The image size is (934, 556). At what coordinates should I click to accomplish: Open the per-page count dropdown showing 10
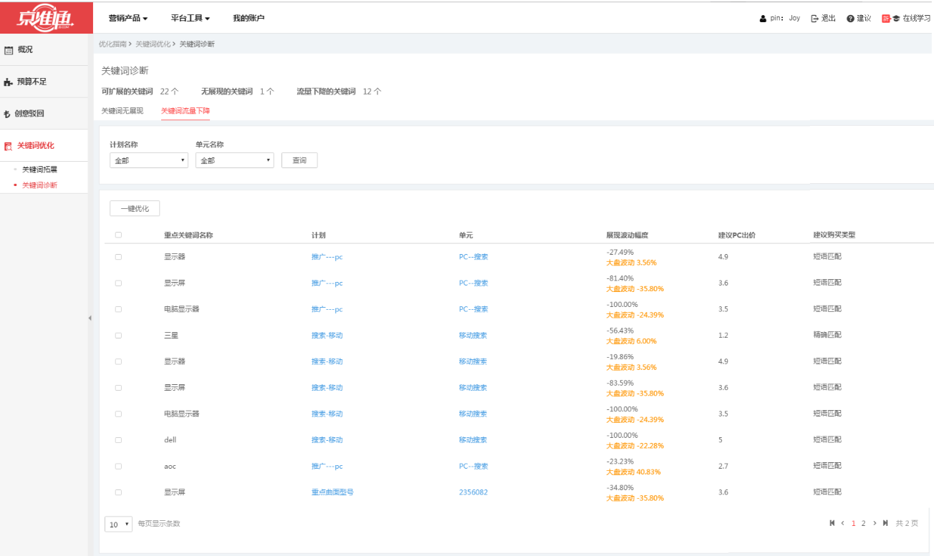click(118, 524)
